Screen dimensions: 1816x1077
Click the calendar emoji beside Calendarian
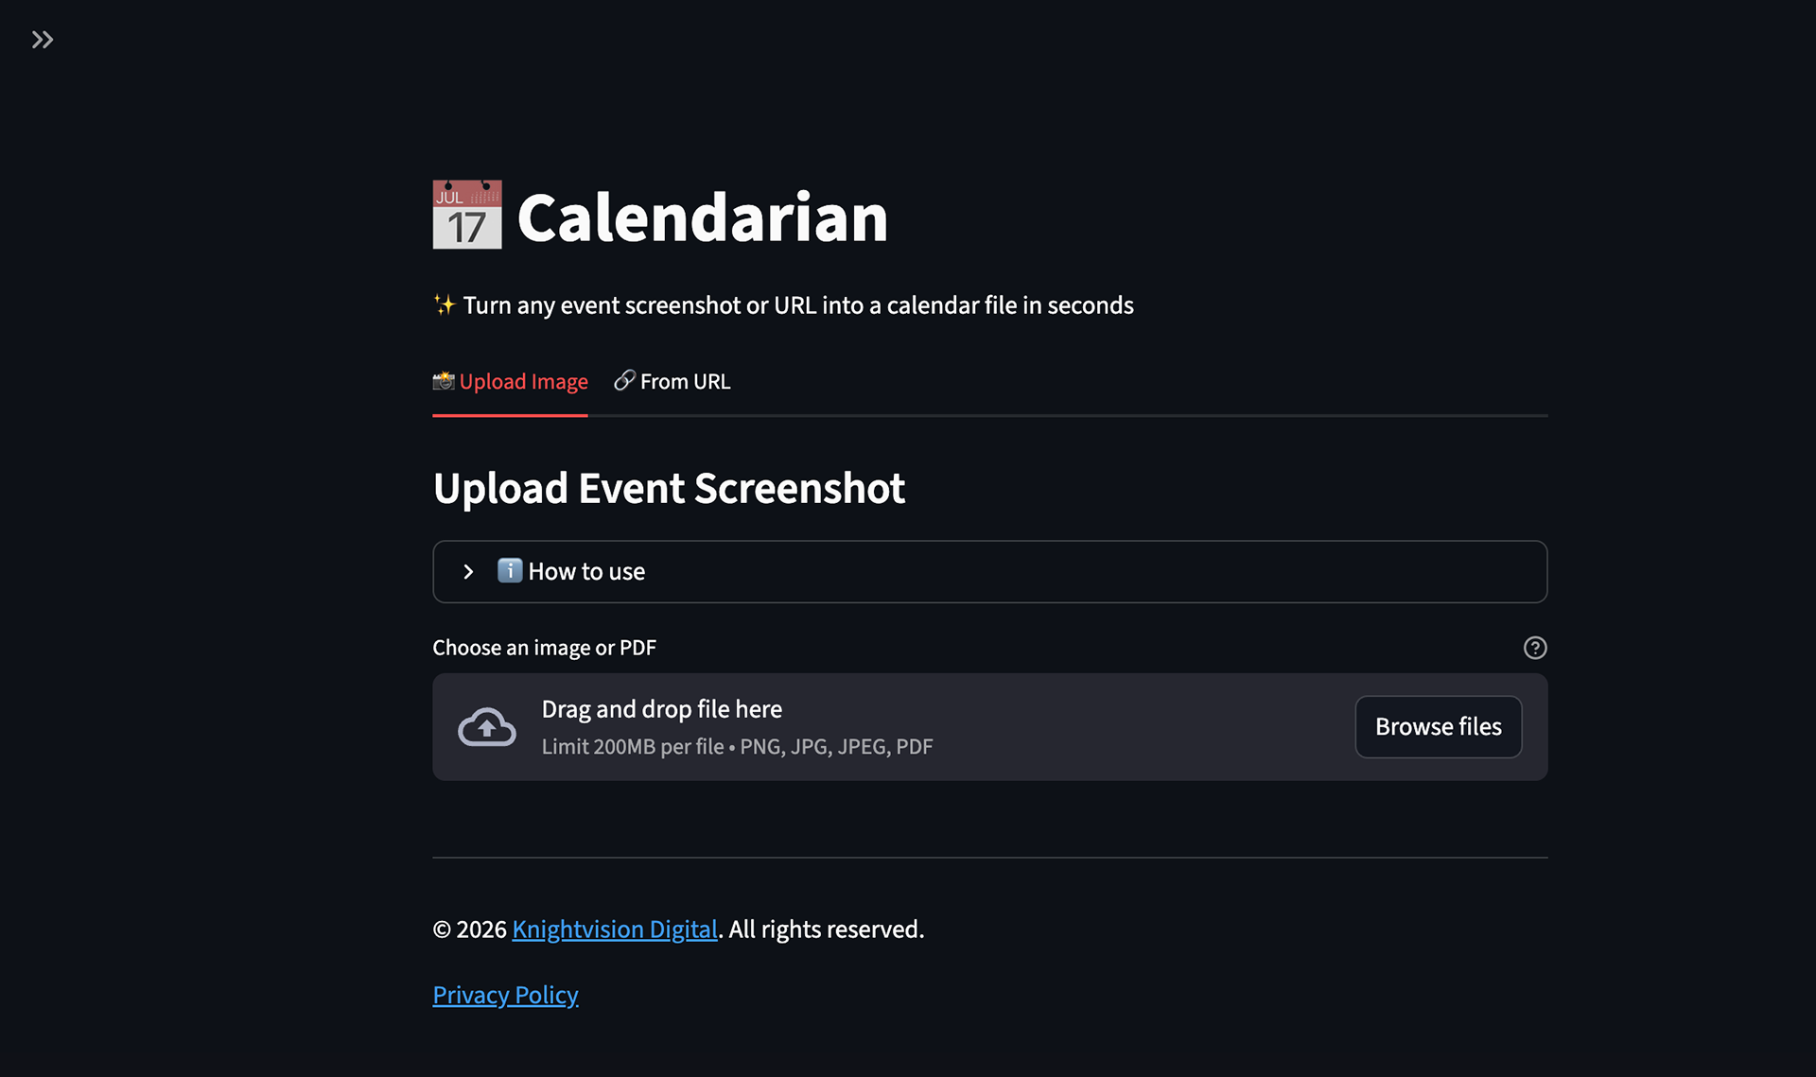pyautogui.click(x=467, y=216)
